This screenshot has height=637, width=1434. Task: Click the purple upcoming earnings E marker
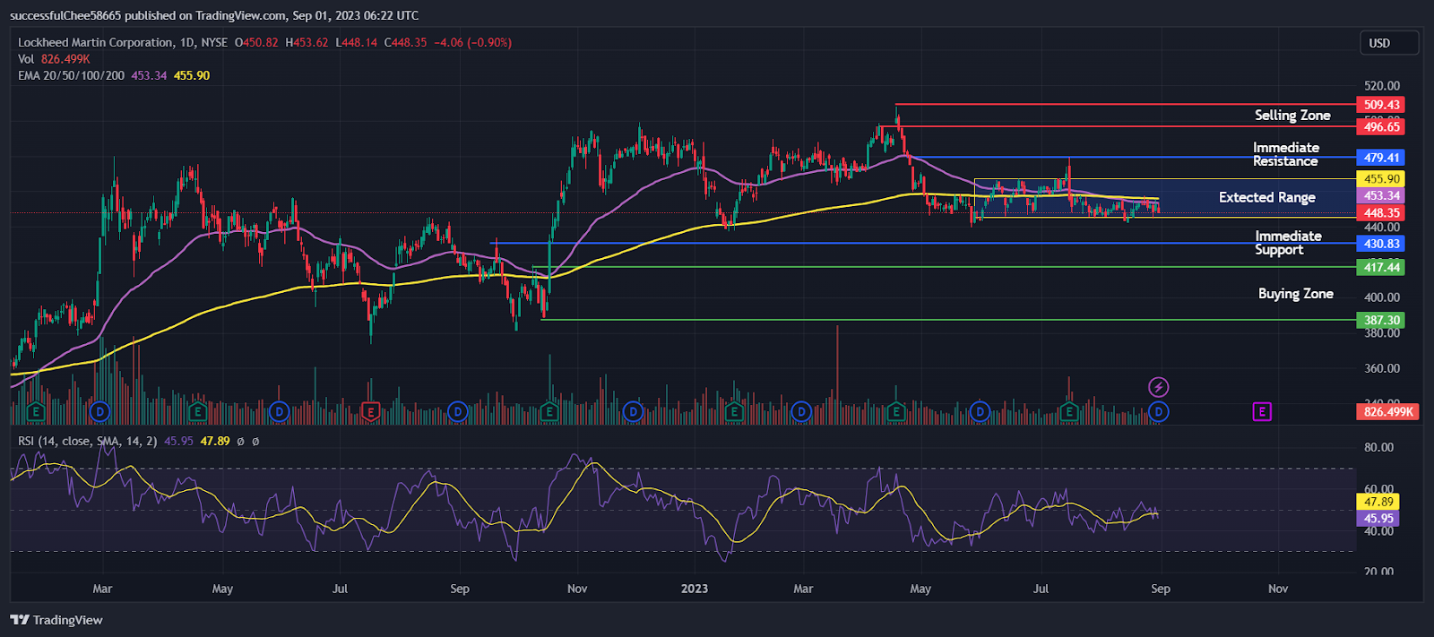1262,412
